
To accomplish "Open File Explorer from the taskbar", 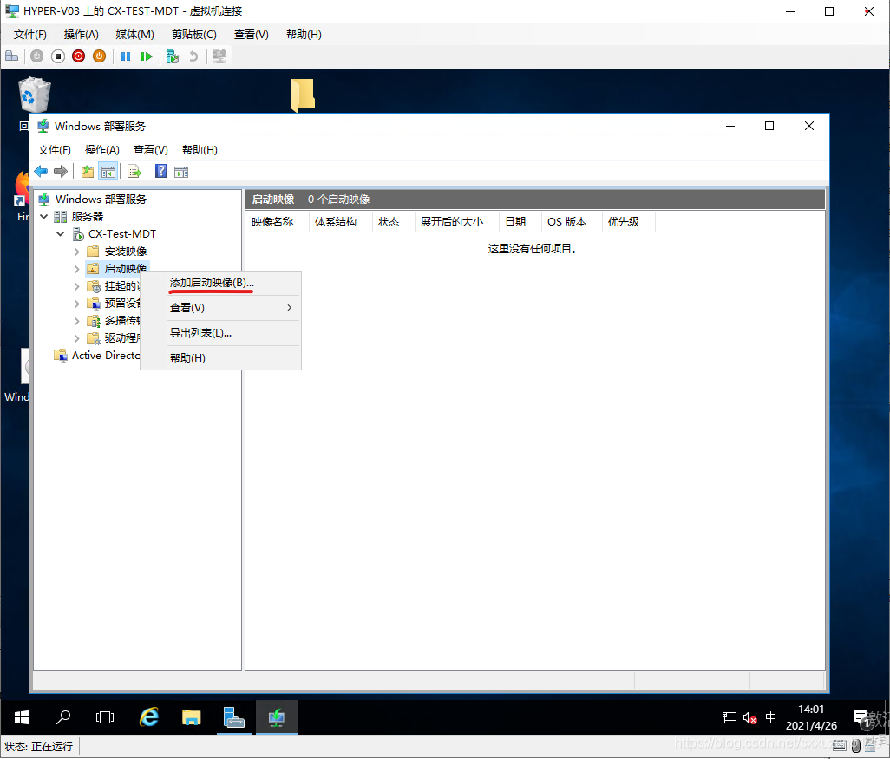I will click(x=192, y=717).
